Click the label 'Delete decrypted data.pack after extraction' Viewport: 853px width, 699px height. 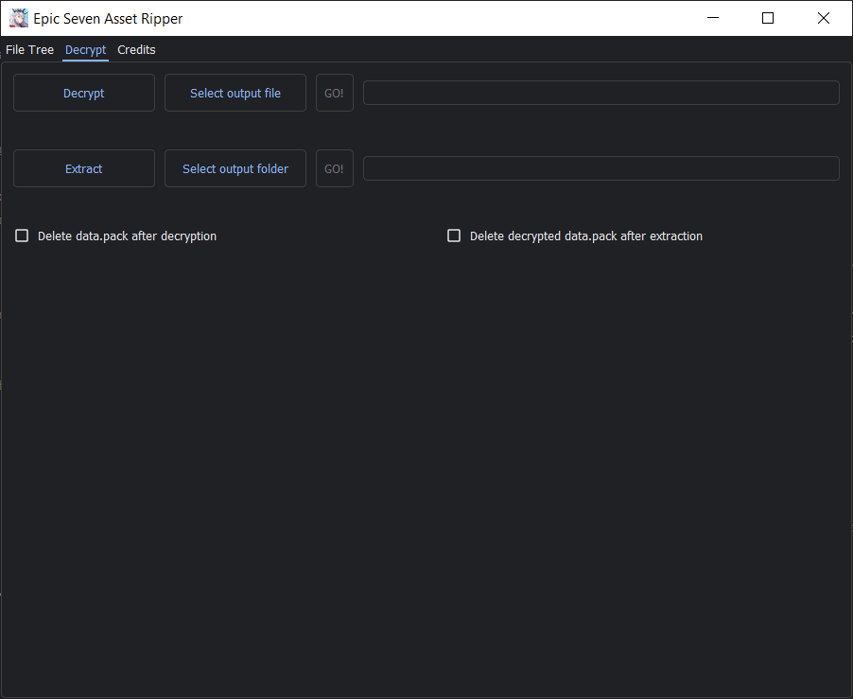tap(586, 236)
